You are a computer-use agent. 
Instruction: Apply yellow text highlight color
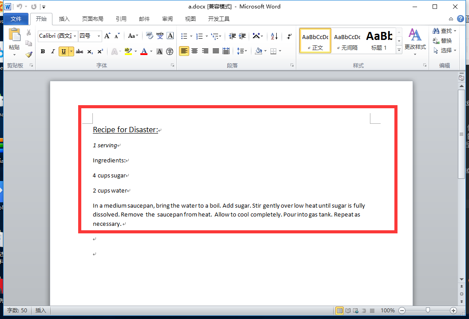click(x=128, y=51)
